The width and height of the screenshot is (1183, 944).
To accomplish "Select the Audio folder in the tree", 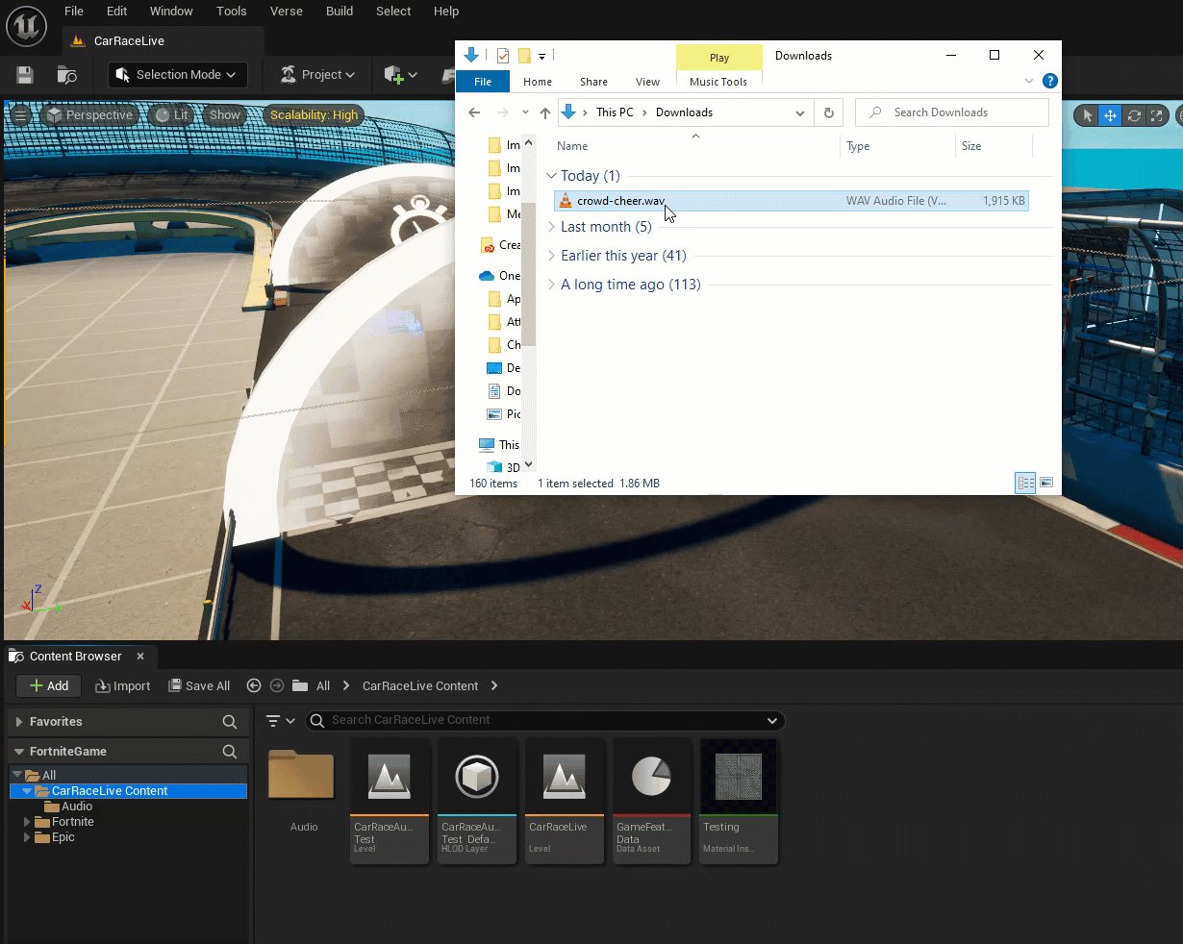I will (x=77, y=807).
